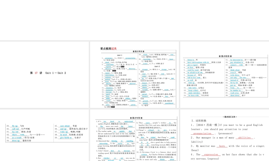
Task: Select the phrase 'dress up'
Action: 16,141
